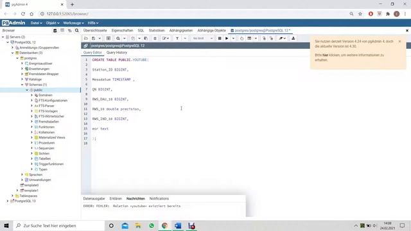Open the Werkzeuge menu

[x=73, y=23]
